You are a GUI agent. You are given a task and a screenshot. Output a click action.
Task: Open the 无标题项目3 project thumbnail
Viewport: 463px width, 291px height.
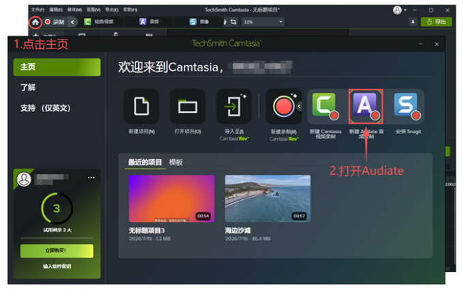click(x=172, y=199)
